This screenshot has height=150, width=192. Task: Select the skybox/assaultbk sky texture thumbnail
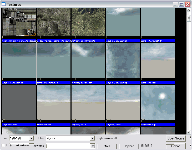pos(123,22)
